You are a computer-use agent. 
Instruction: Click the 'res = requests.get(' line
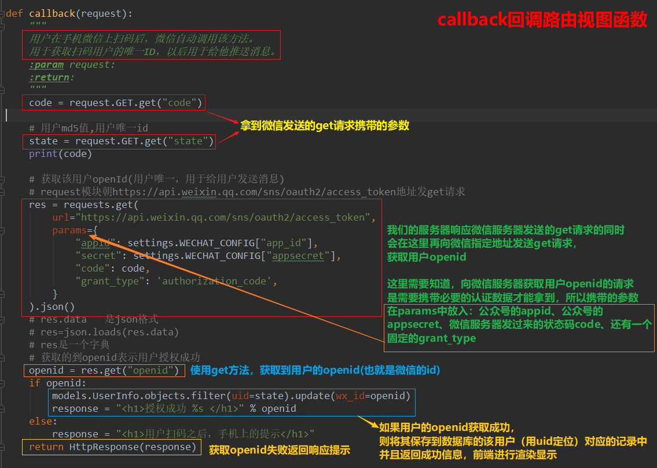point(83,204)
